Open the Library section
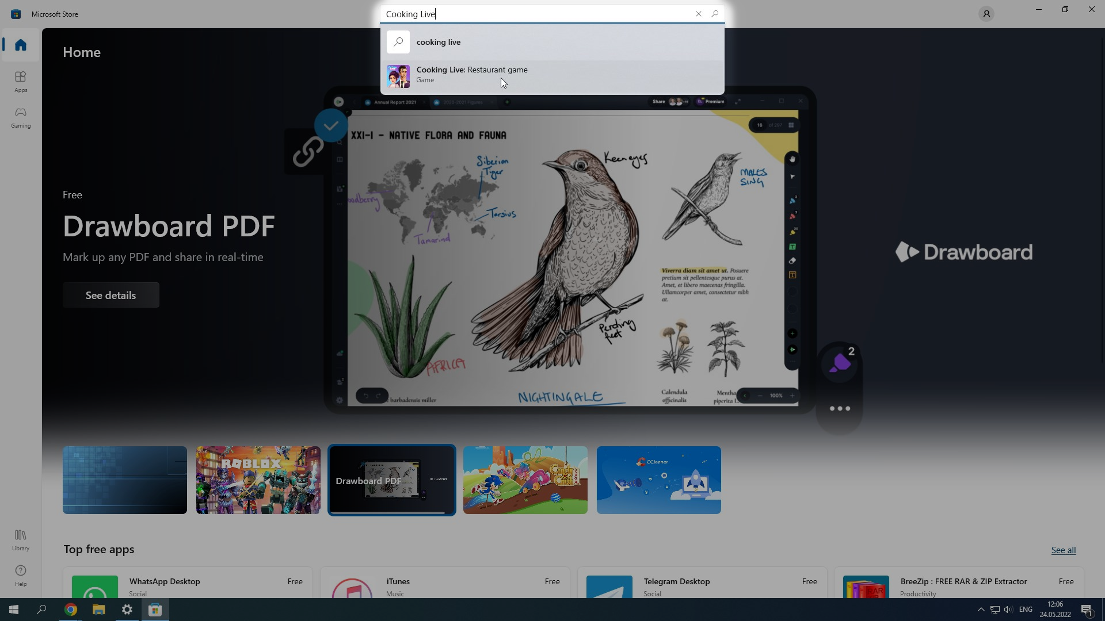This screenshot has width=1105, height=621. [21, 540]
